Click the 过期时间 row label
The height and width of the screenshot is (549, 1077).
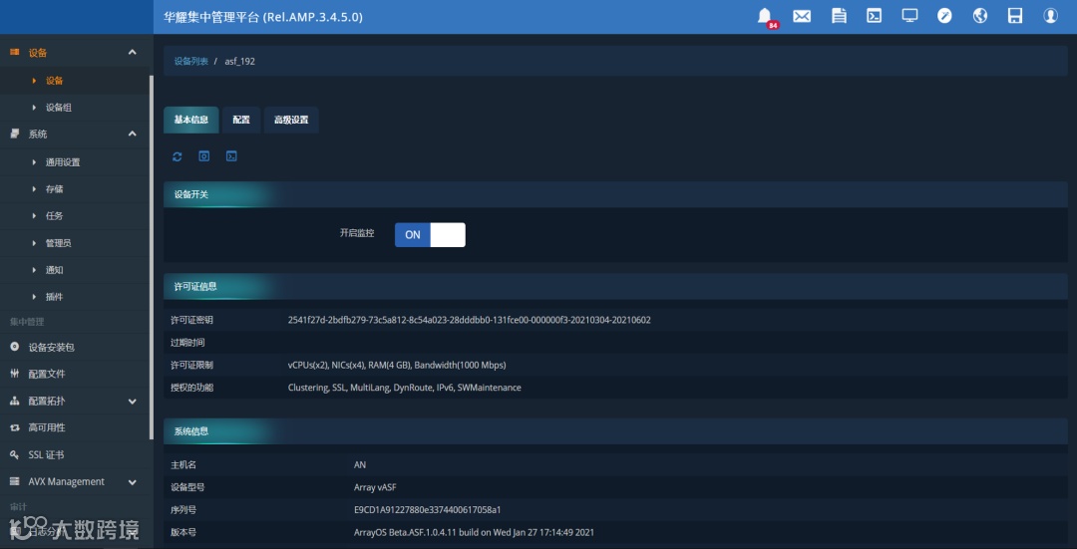click(187, 343)
